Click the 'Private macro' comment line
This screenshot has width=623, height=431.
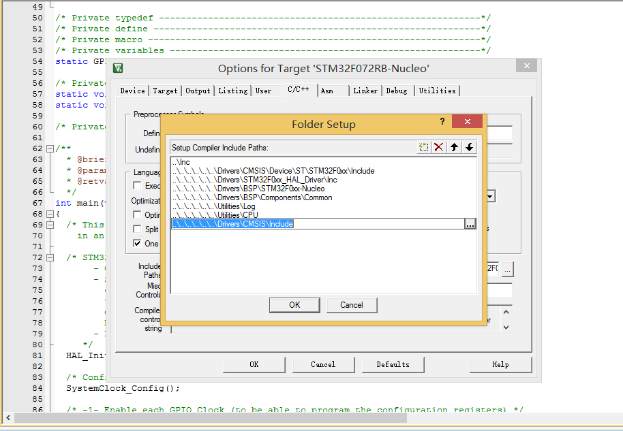273,39
